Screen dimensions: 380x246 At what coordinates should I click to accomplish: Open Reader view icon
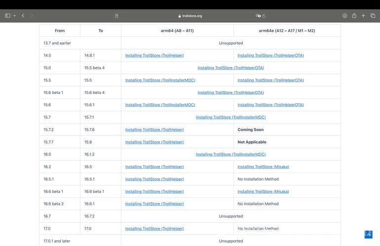tap(116, 16)
